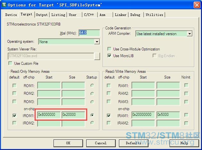Click the Defaults button
Viewport: 202px width, 150px height.
pos(133,143)
